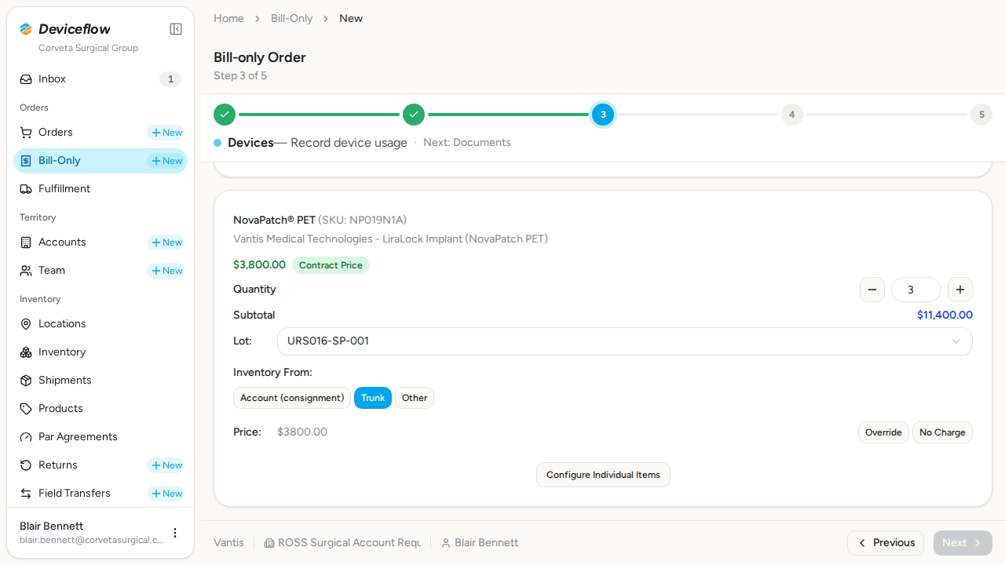1005x565 pixels.
Task: Click the Orders cart icon
Action: [26, 133]
